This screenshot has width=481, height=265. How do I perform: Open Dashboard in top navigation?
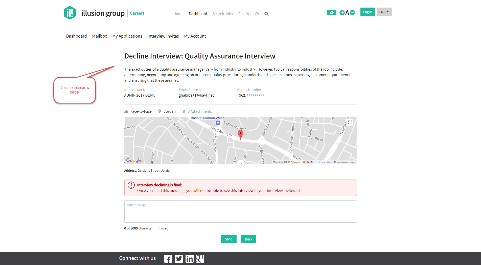[x=198, y=14]
